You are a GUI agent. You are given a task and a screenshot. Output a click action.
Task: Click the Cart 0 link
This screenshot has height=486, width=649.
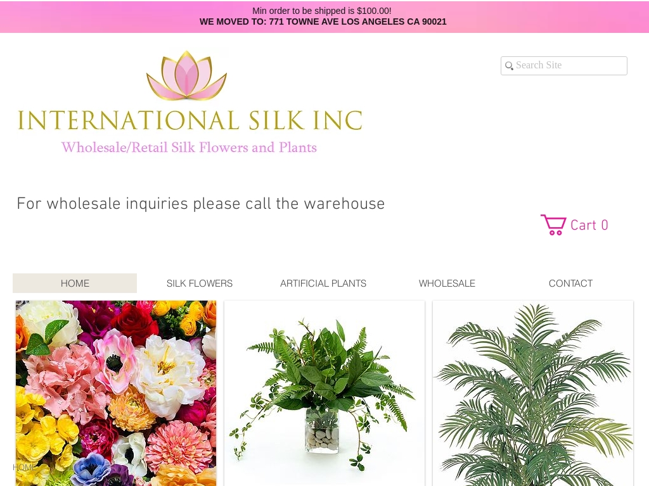pyautogui.click(x=574, y=225)
